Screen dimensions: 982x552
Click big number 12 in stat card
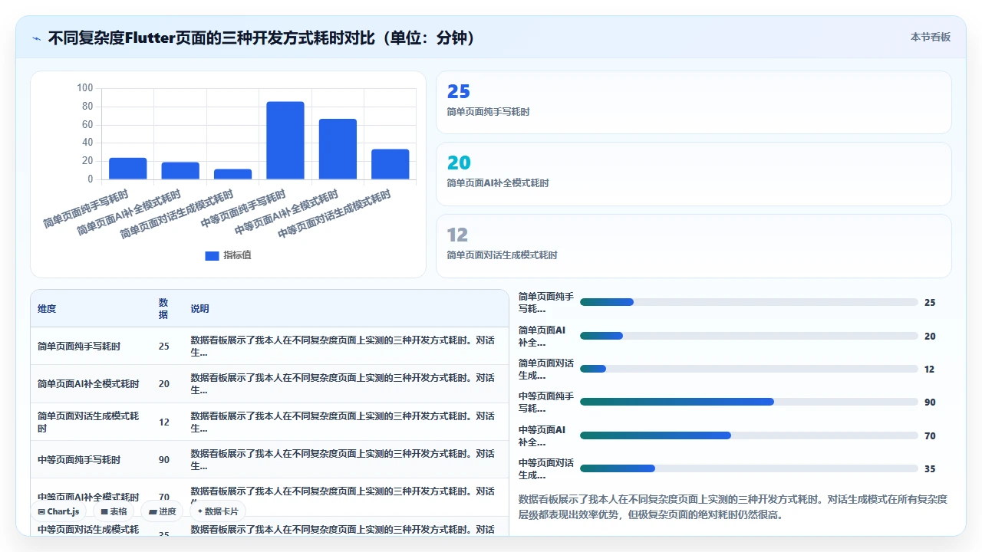[x=457, y=235]
